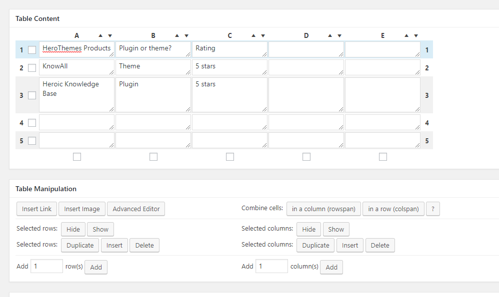Viewport: 499px width, 297px height.
Task: Click the Table Content panel title
Action: tap(37, 19)
